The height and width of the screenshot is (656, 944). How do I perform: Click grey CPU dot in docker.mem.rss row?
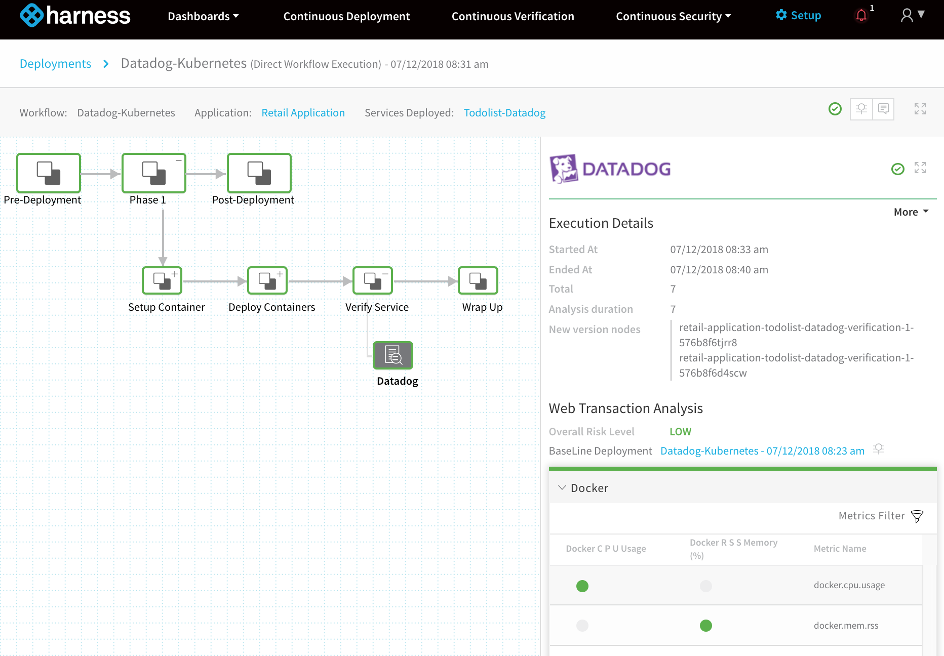coord(582,626)
